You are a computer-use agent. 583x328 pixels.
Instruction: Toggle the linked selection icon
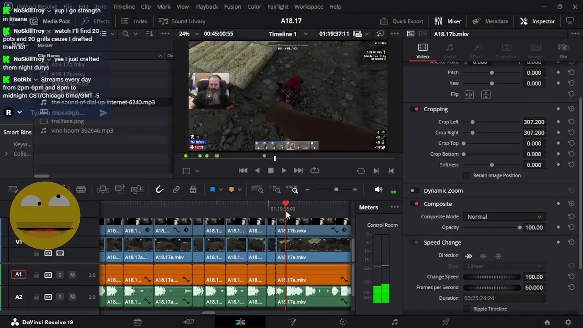coord(176,190)
